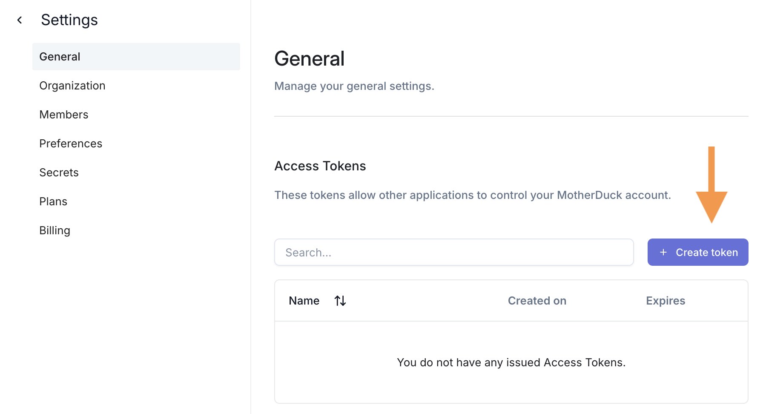Open the Preferences settings page

71,143
